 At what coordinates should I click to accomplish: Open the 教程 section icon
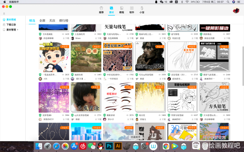point(122,8)
